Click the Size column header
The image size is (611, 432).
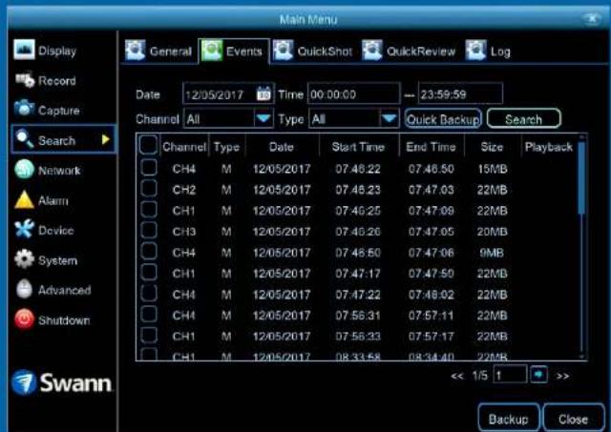(x=492, y=147)
